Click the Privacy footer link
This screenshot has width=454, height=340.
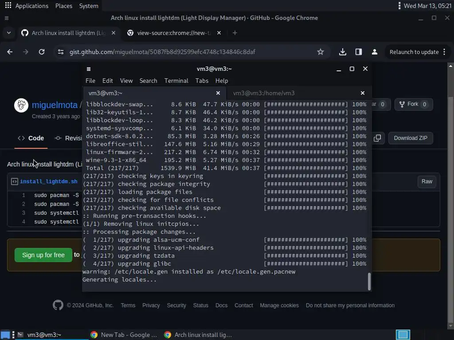point(151,305)
